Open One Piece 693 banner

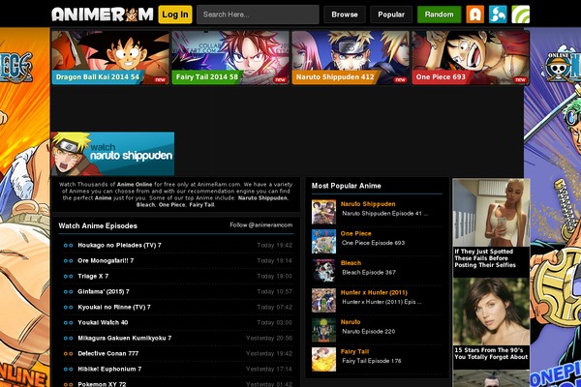click(x=471, y=58)
